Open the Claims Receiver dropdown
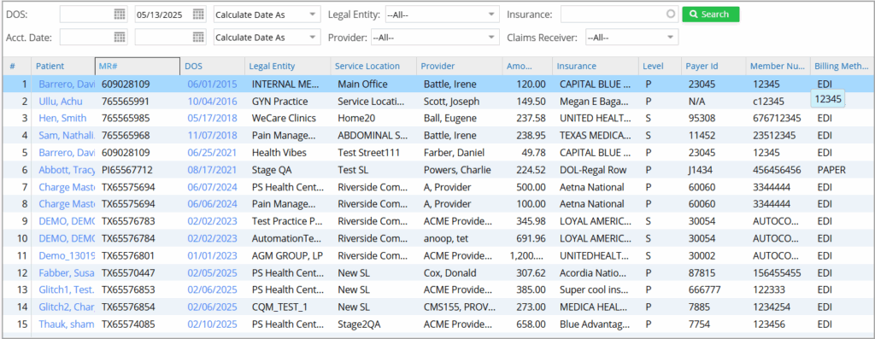 pyautogui.click(x=631, y=38)
